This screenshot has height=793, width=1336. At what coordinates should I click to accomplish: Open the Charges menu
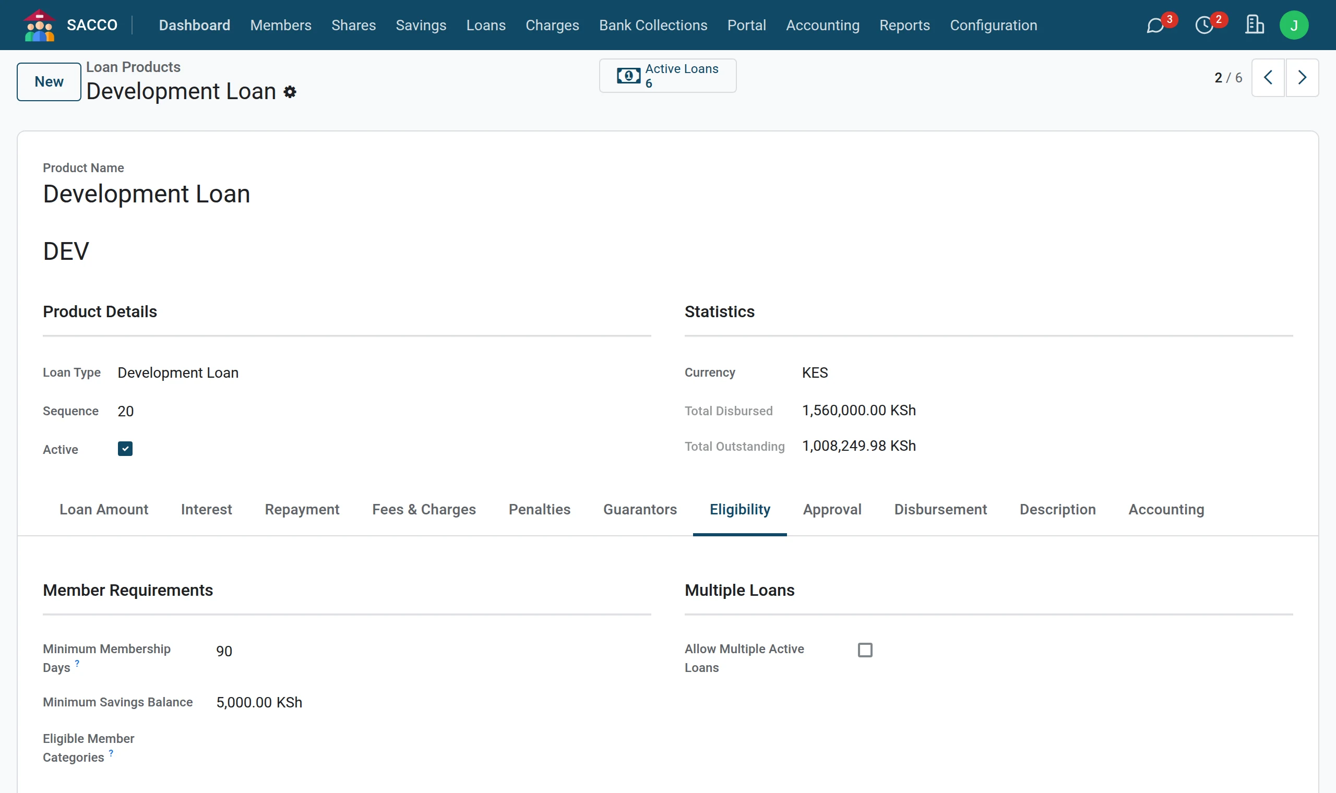[x=552, y=25]
